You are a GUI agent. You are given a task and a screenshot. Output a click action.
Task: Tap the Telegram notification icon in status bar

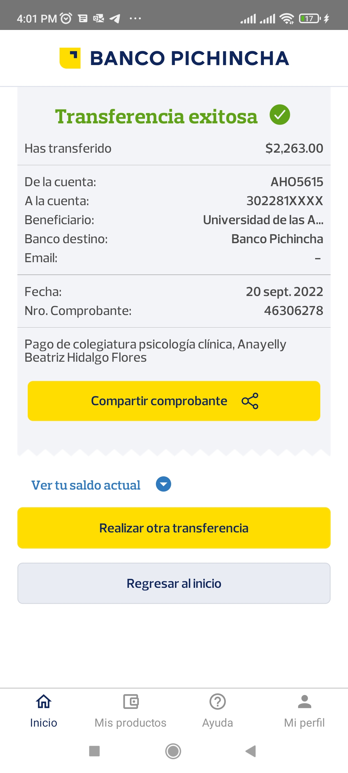tap(115, 19)
